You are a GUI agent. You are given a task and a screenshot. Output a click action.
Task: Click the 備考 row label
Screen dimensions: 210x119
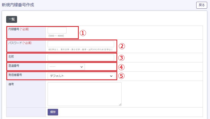pyautogui.click(x=11, y=84)
